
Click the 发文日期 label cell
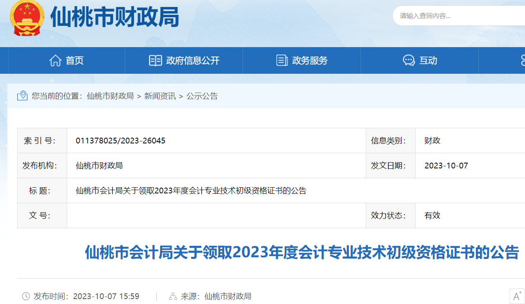pyautogui.click(x=391, y=166)
